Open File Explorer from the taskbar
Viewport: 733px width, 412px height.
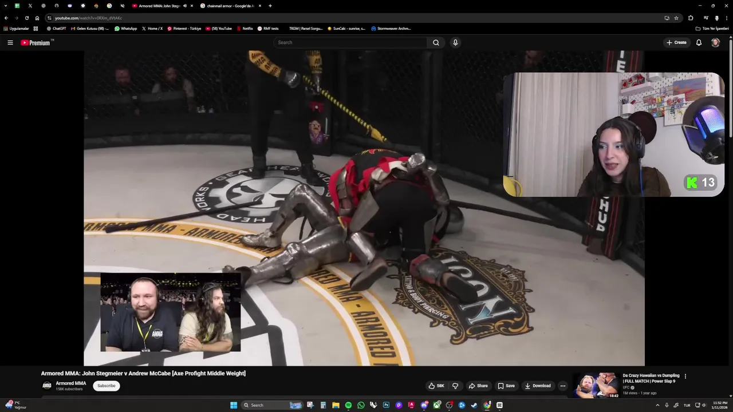click(336, 405)
